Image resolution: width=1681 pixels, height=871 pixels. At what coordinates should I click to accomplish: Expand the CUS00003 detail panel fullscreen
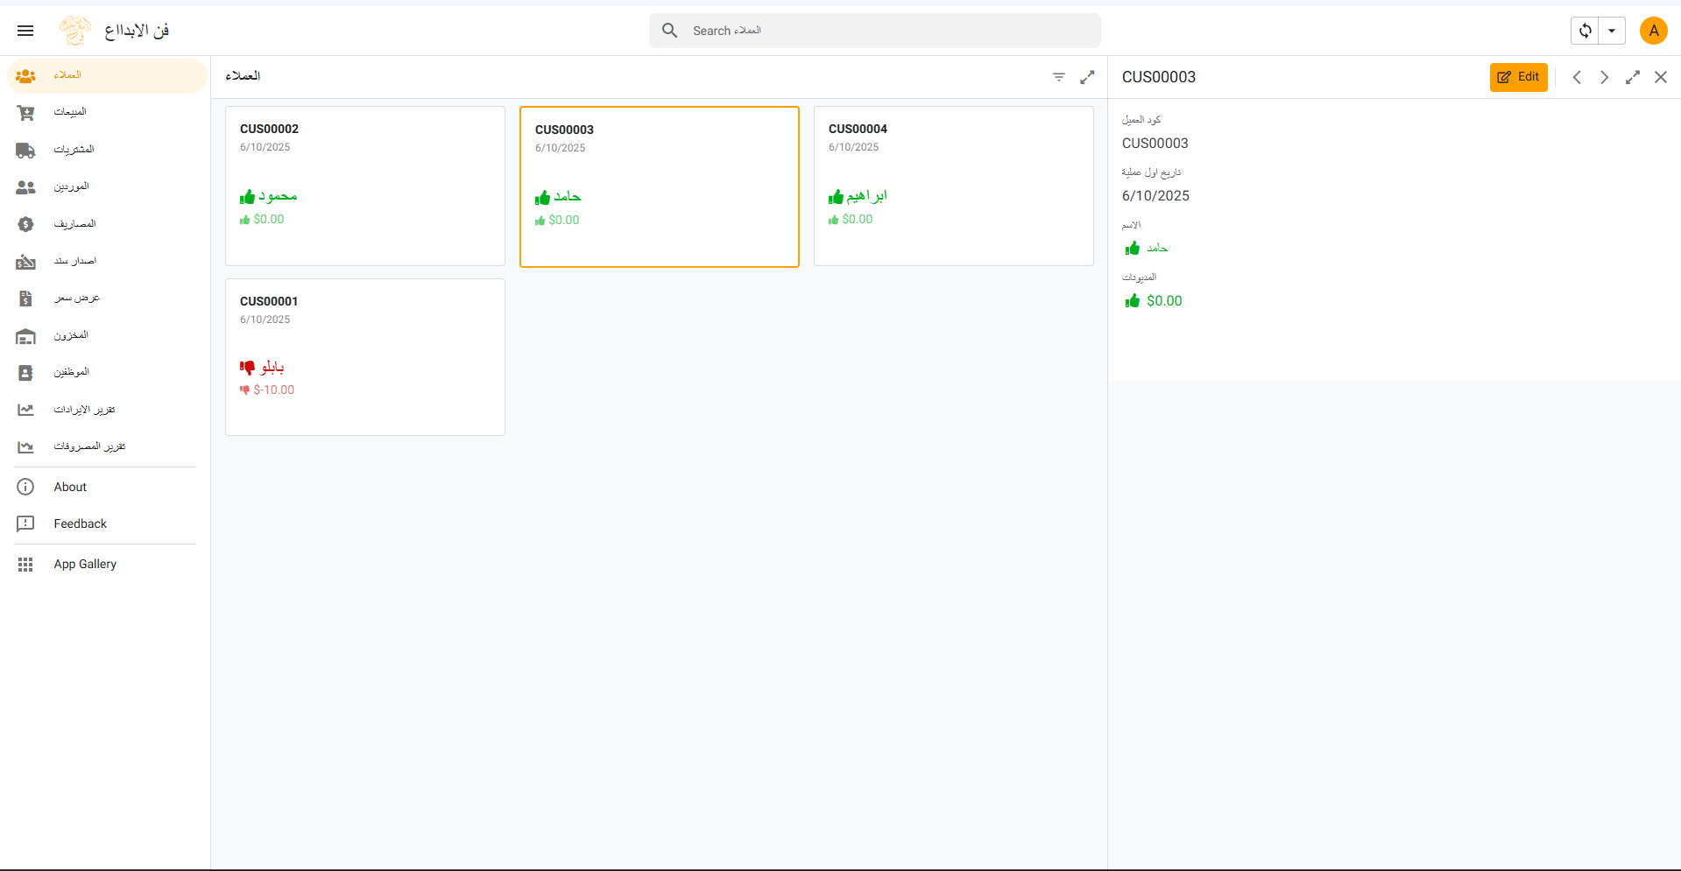coord(1632,77)
